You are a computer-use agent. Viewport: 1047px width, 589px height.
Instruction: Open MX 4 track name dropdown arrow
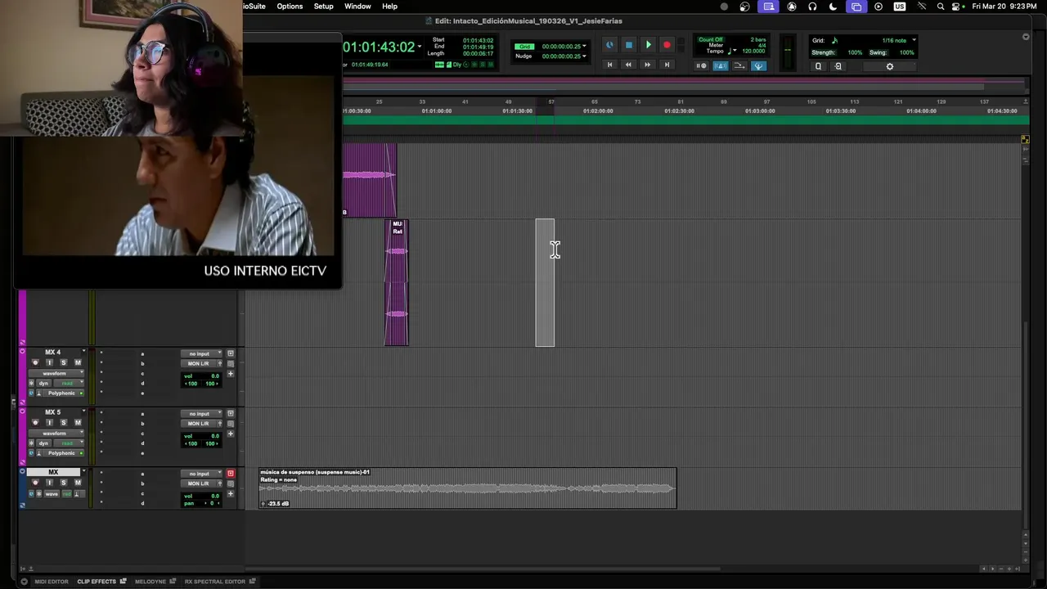[x=83, y=352]
